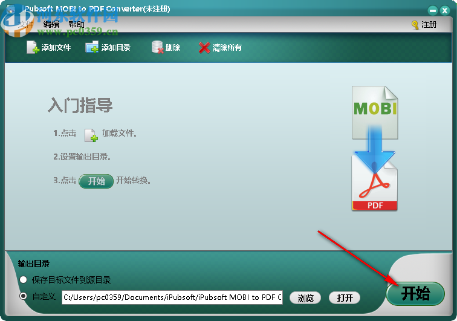This screenshot has height=321, width=457.
Task: Click the 2.设置输出目录 guide text
Action: pos(82,157)
